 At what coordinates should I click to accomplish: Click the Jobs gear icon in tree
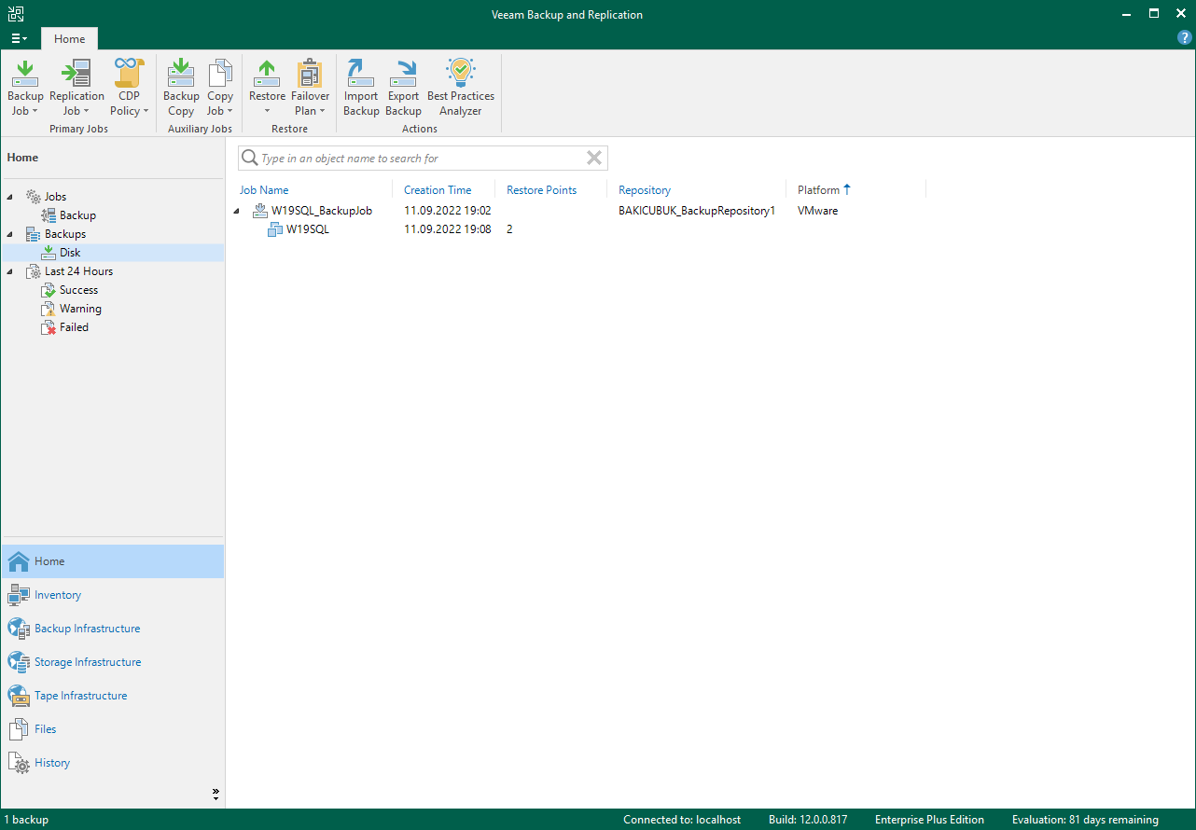coord(34,197)
